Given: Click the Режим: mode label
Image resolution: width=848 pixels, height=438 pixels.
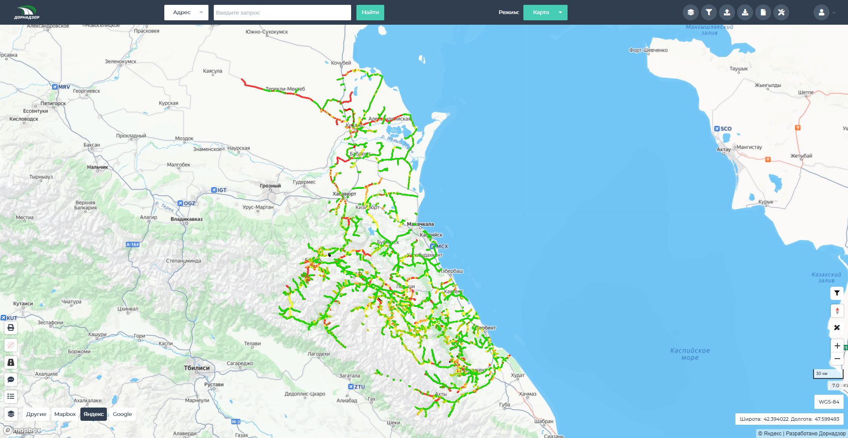Looking at the screenshot, I should (509, 12).
